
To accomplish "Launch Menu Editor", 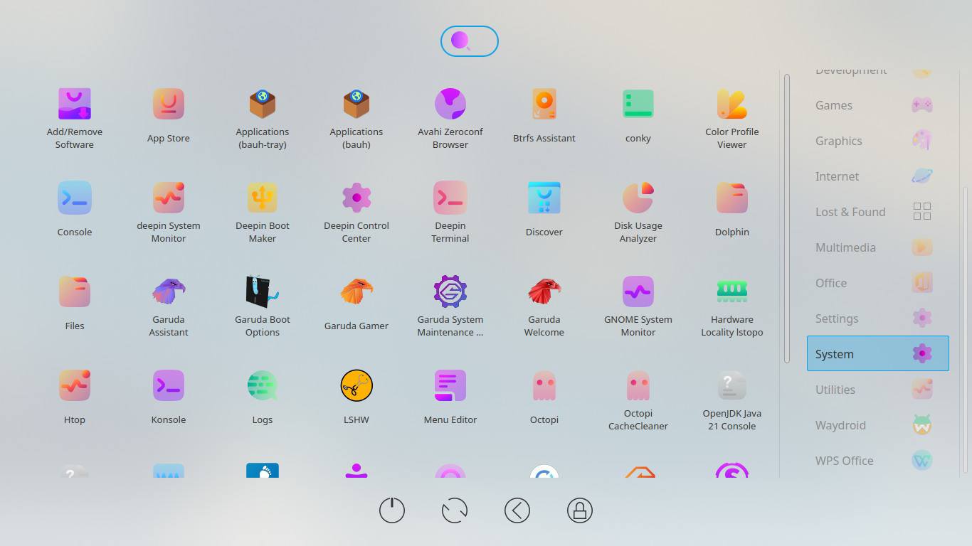I will [x=450, y=399].
